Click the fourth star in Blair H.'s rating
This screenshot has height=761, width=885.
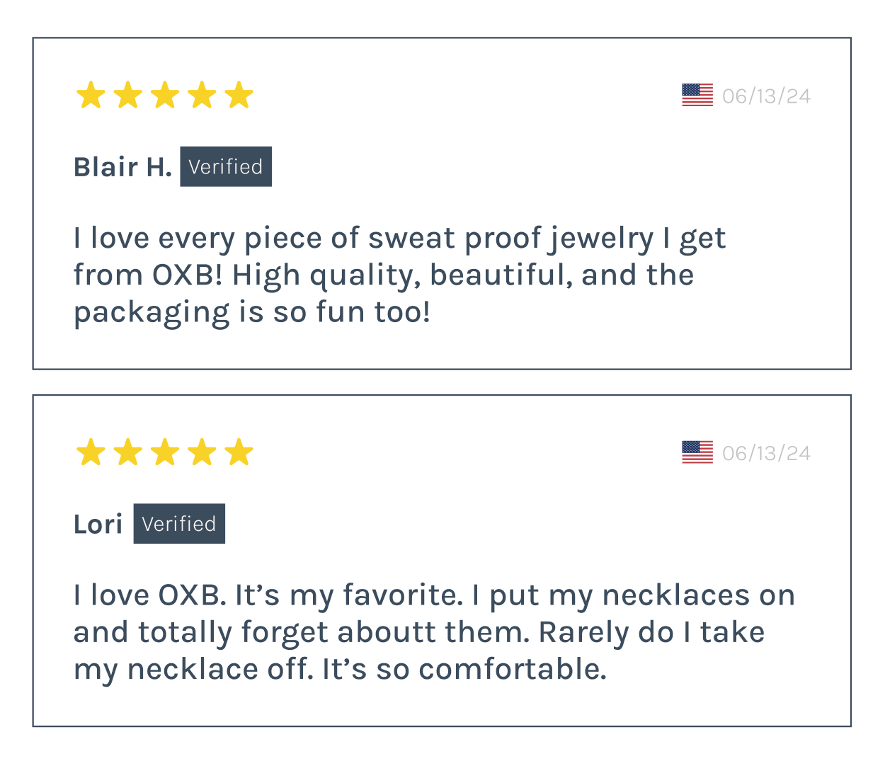point(202,95)
